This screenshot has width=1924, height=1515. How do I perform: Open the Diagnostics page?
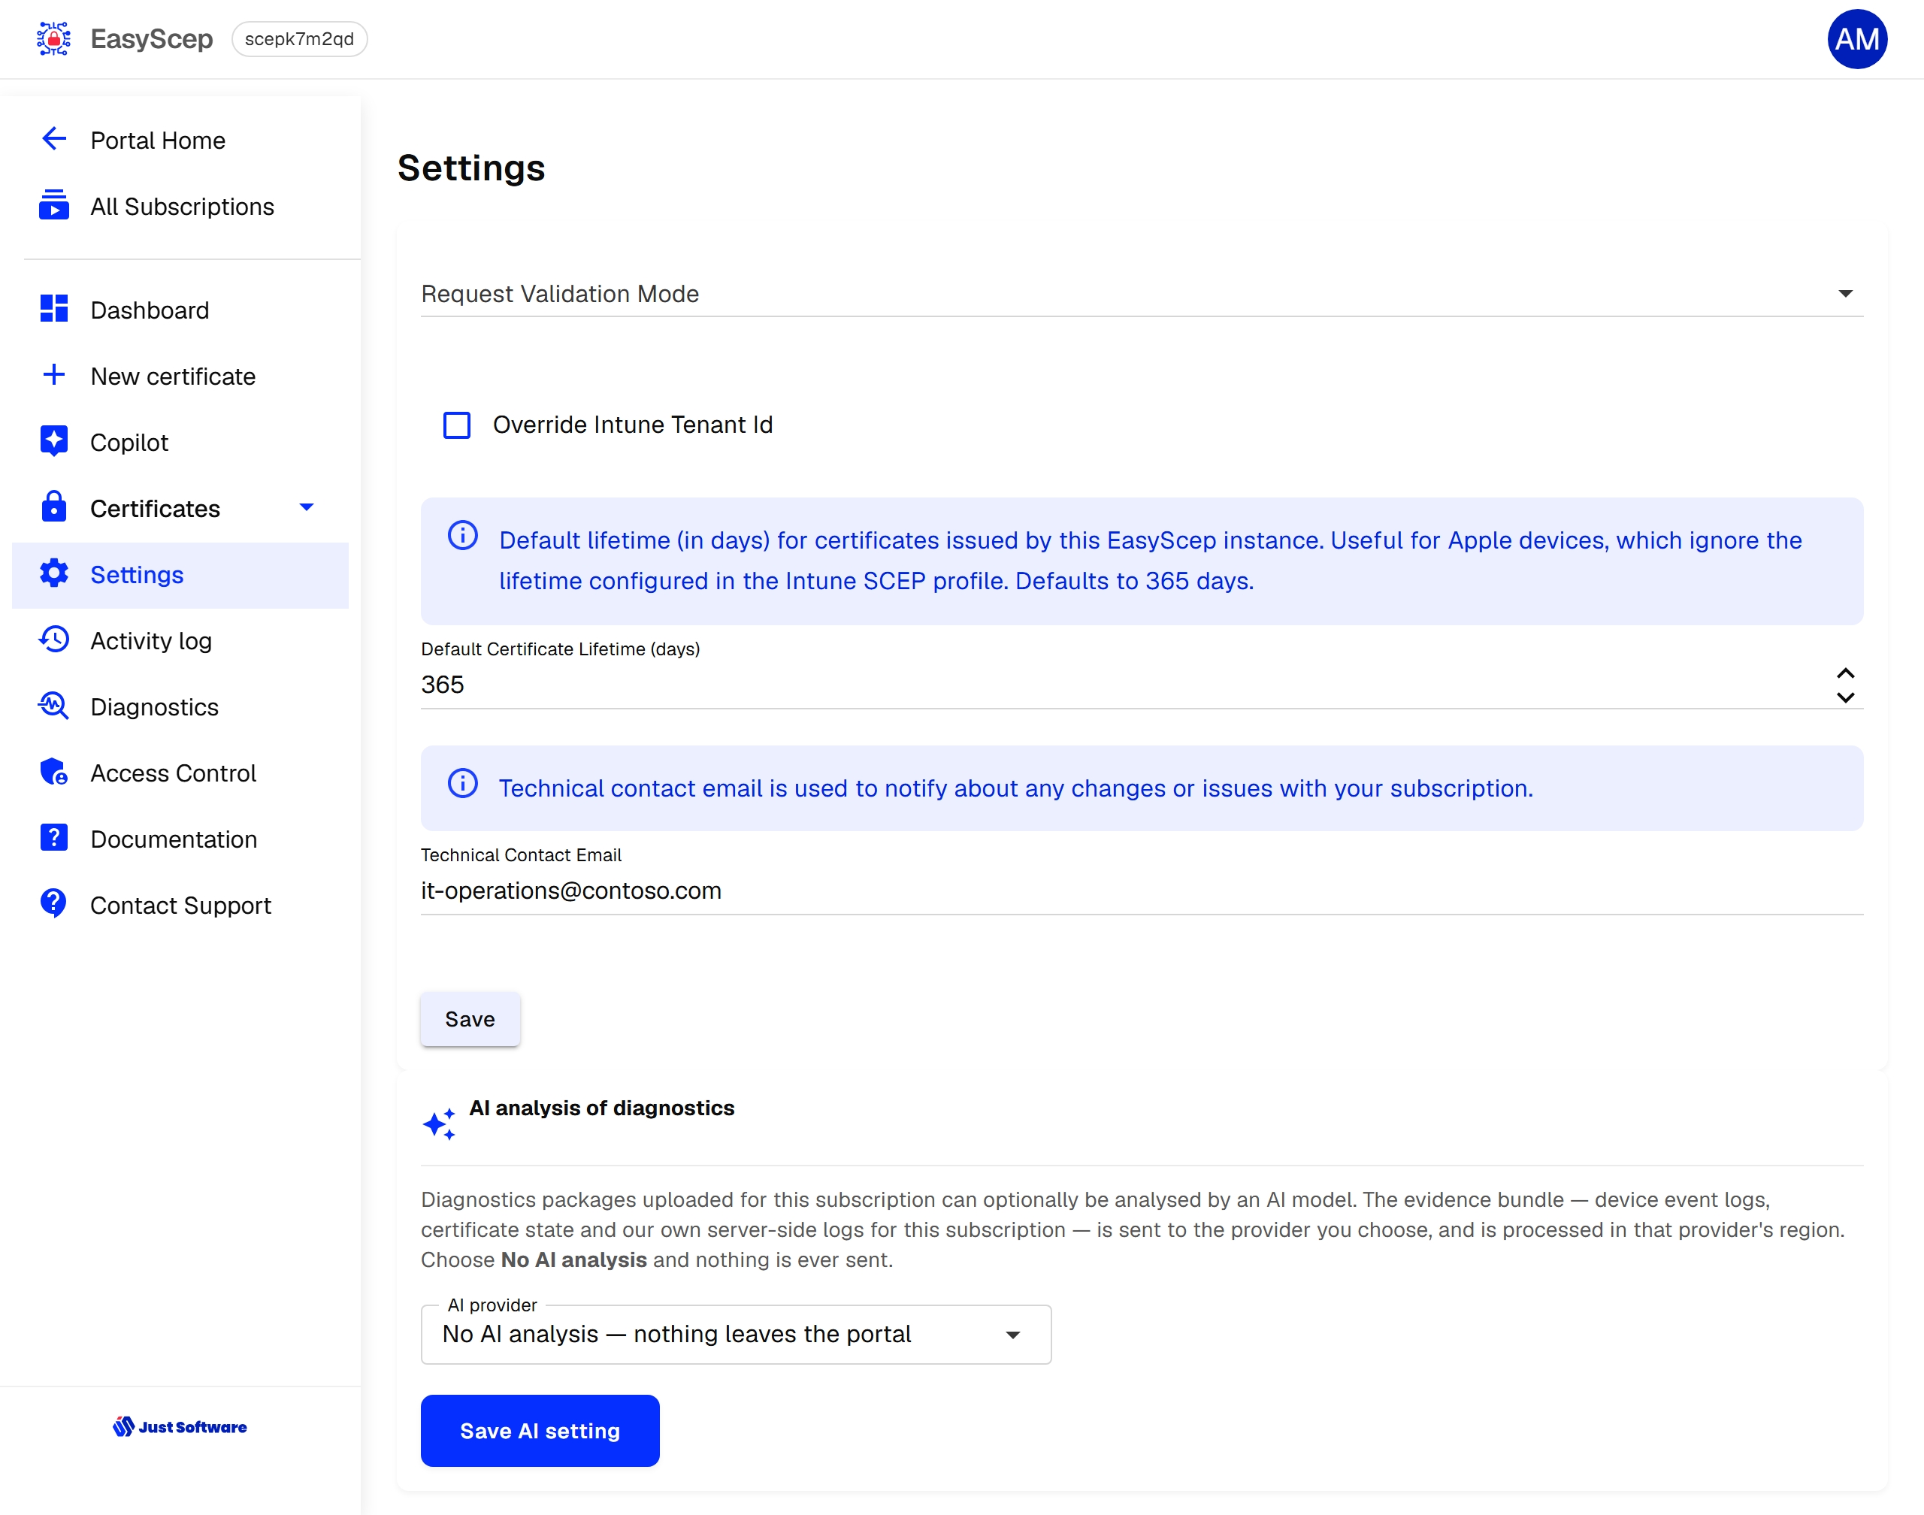click(x=180, y=707)
